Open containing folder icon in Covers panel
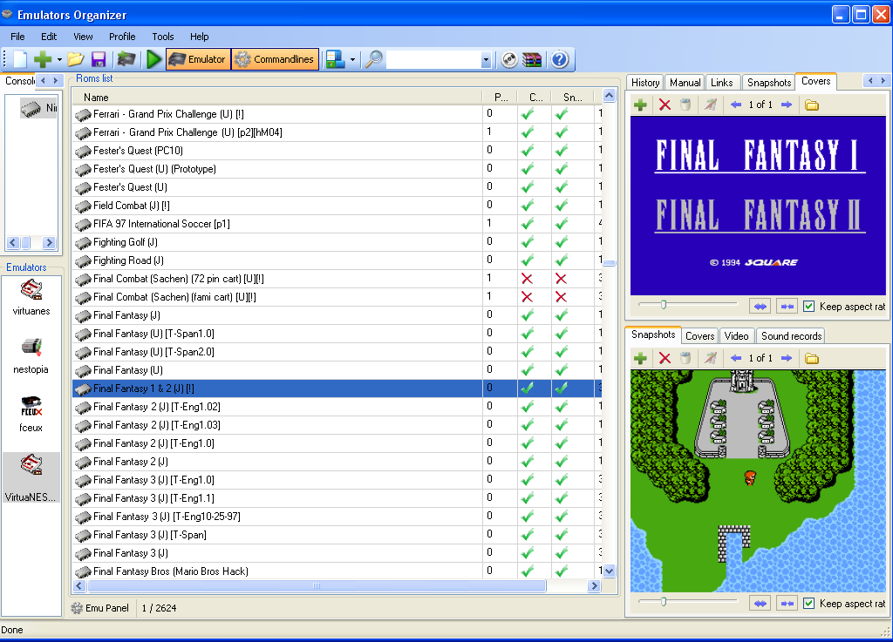This screenshot has height=642, width=893. click(x=812, y=105)
